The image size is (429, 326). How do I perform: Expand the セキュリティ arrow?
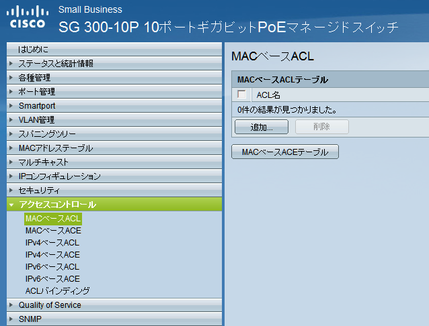coord(11,191)
